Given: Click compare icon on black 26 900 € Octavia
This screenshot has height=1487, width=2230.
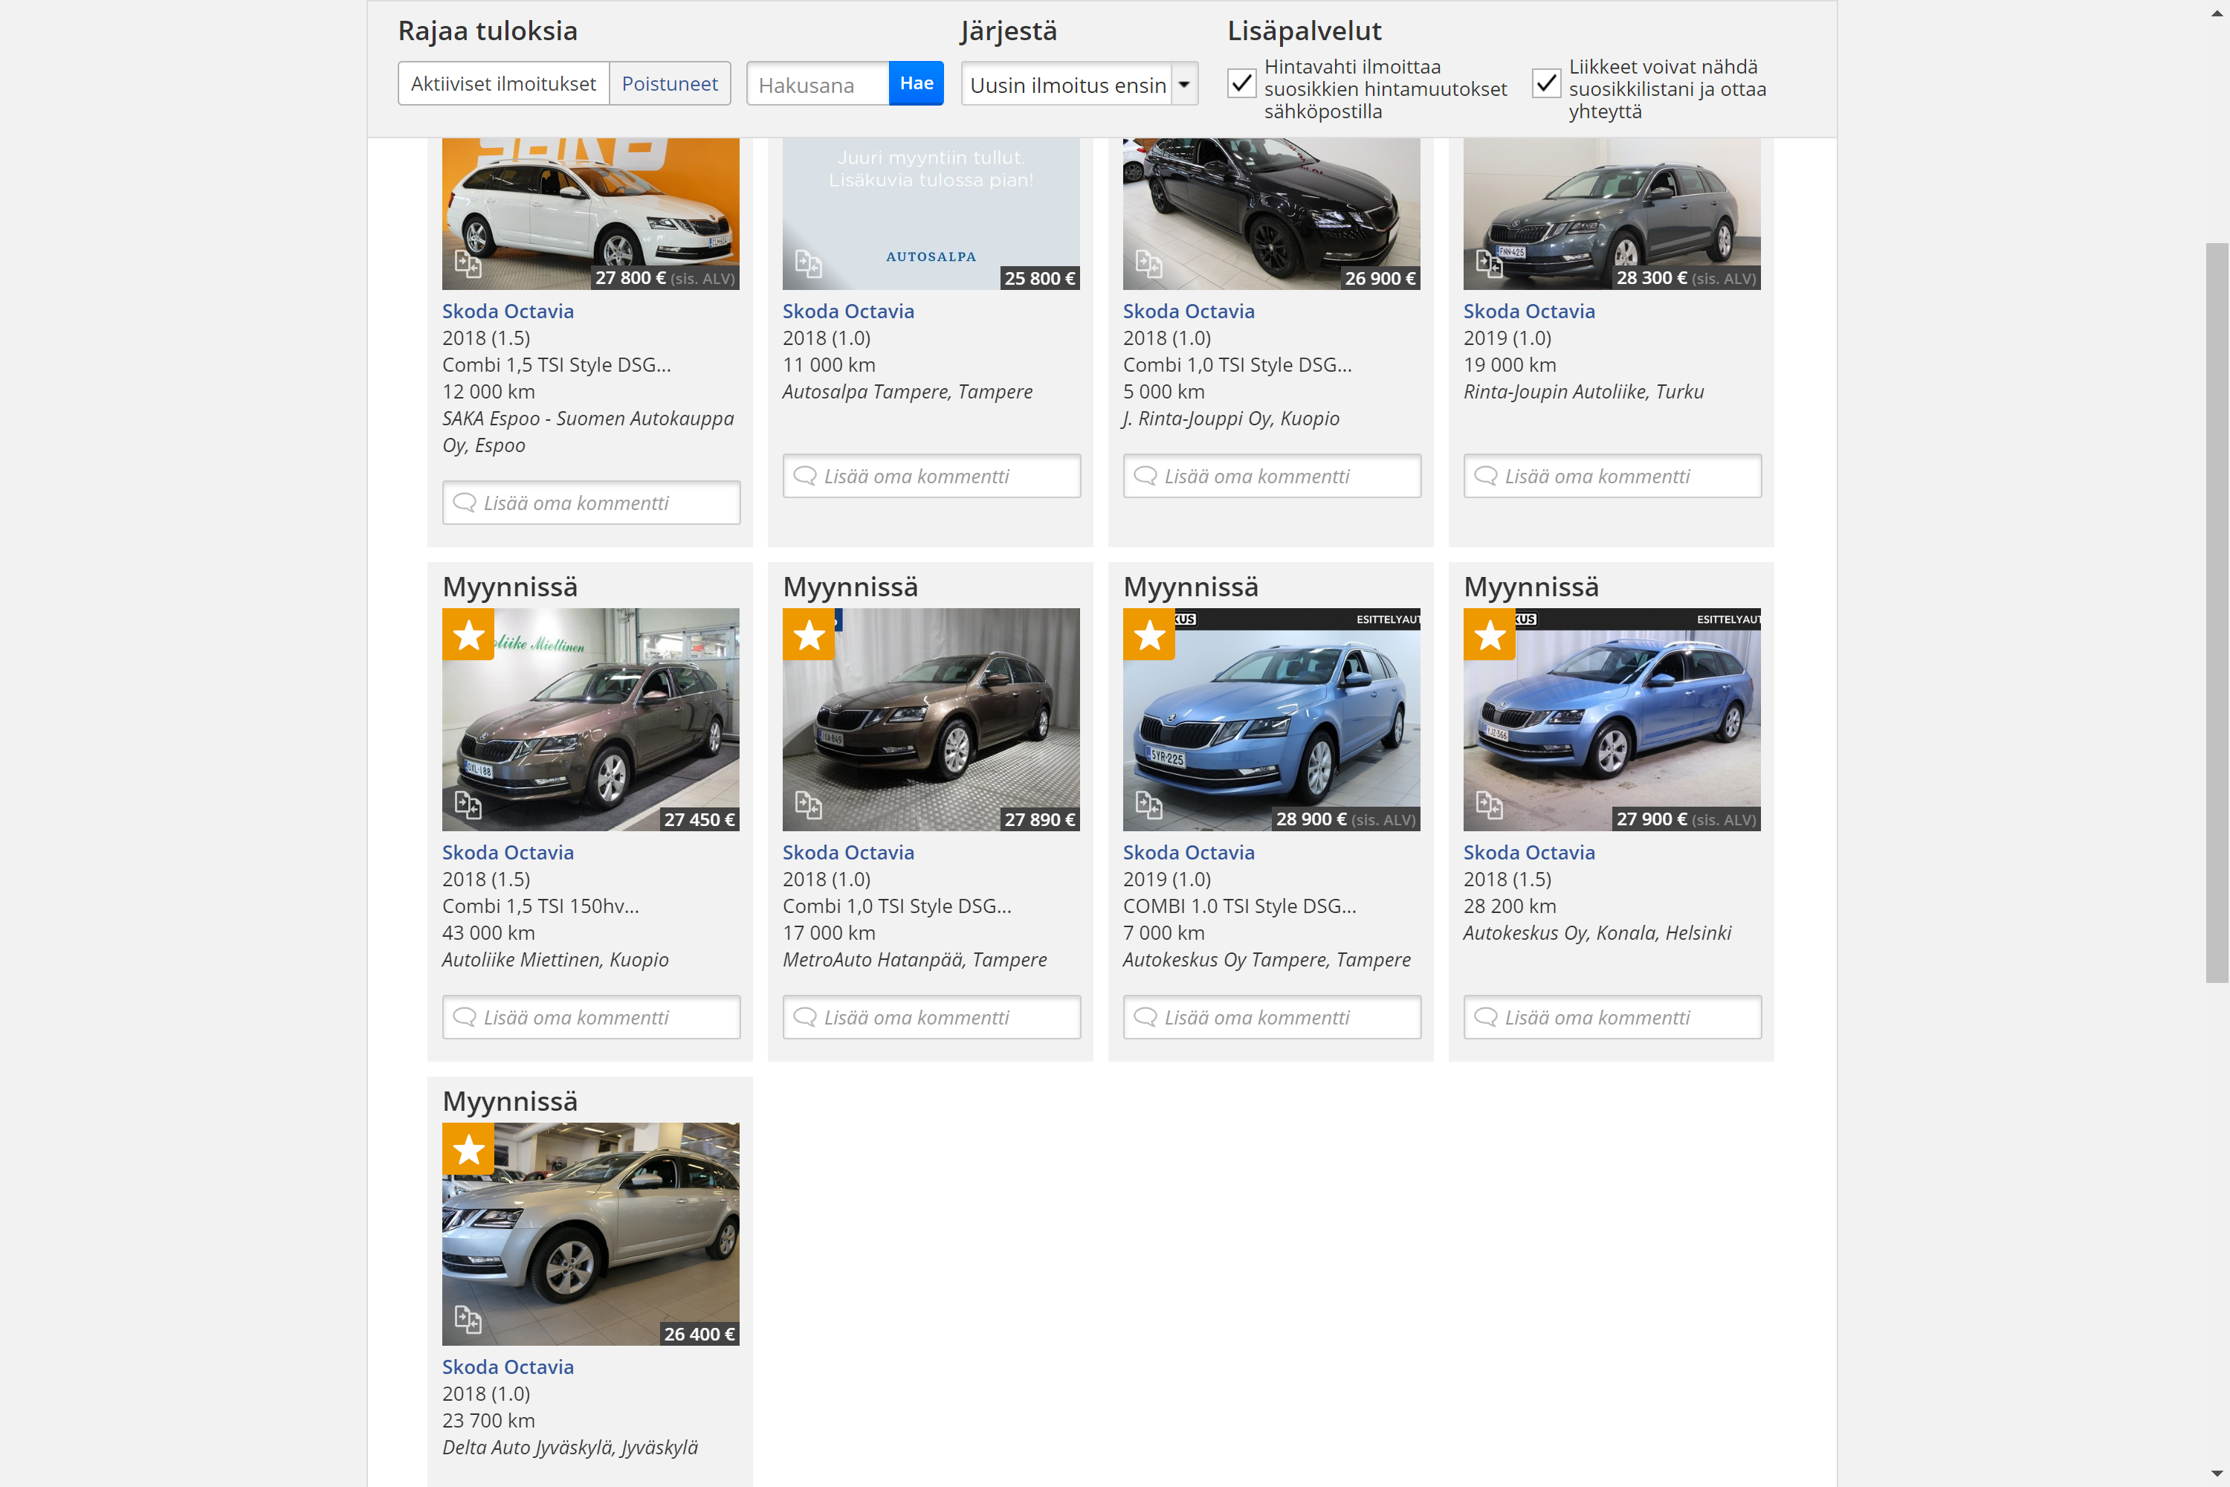Looking at the screenshot, I should (1148, 264).
